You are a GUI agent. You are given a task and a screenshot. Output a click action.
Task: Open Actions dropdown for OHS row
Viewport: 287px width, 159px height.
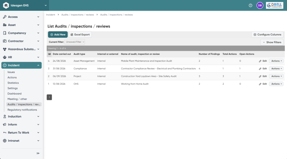(x=276, y=84)
